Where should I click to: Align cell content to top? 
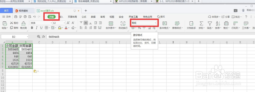(81, 23)
